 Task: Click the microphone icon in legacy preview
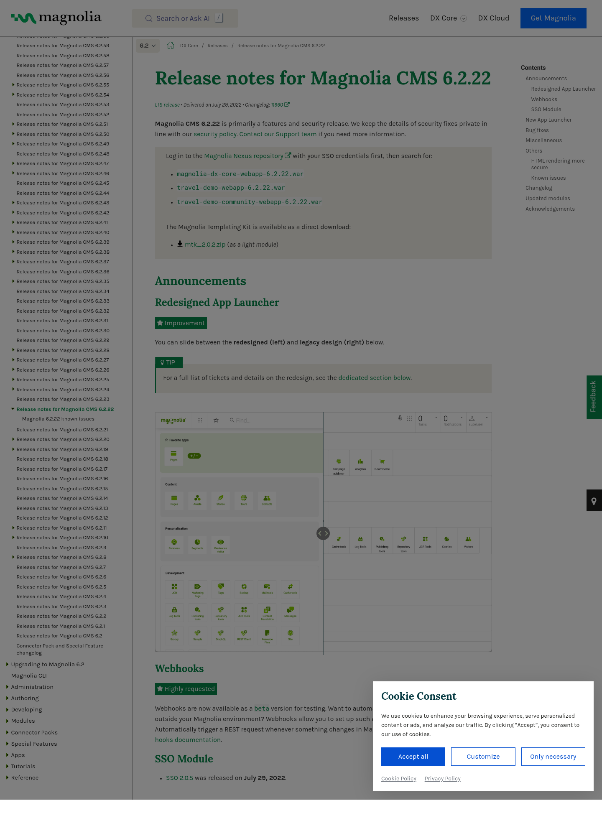coord(400,418)
